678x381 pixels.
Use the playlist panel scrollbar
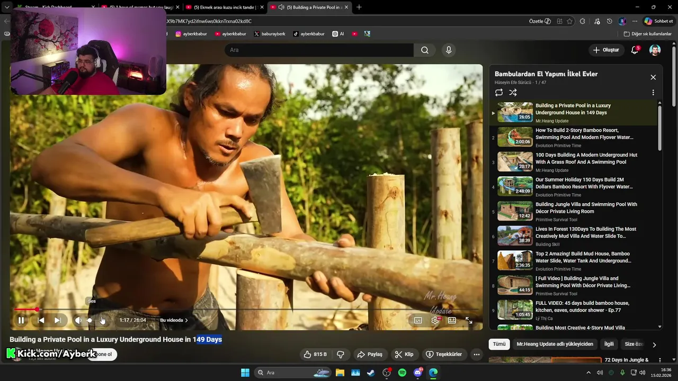659,128
